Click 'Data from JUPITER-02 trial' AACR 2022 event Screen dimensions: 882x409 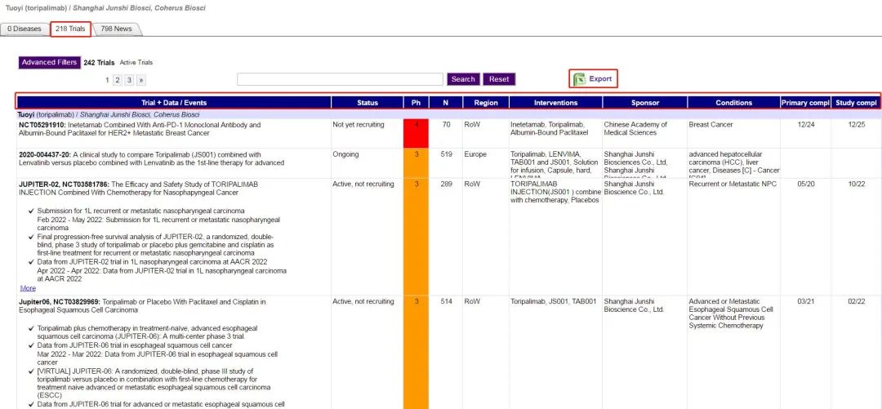coord(152,261)
